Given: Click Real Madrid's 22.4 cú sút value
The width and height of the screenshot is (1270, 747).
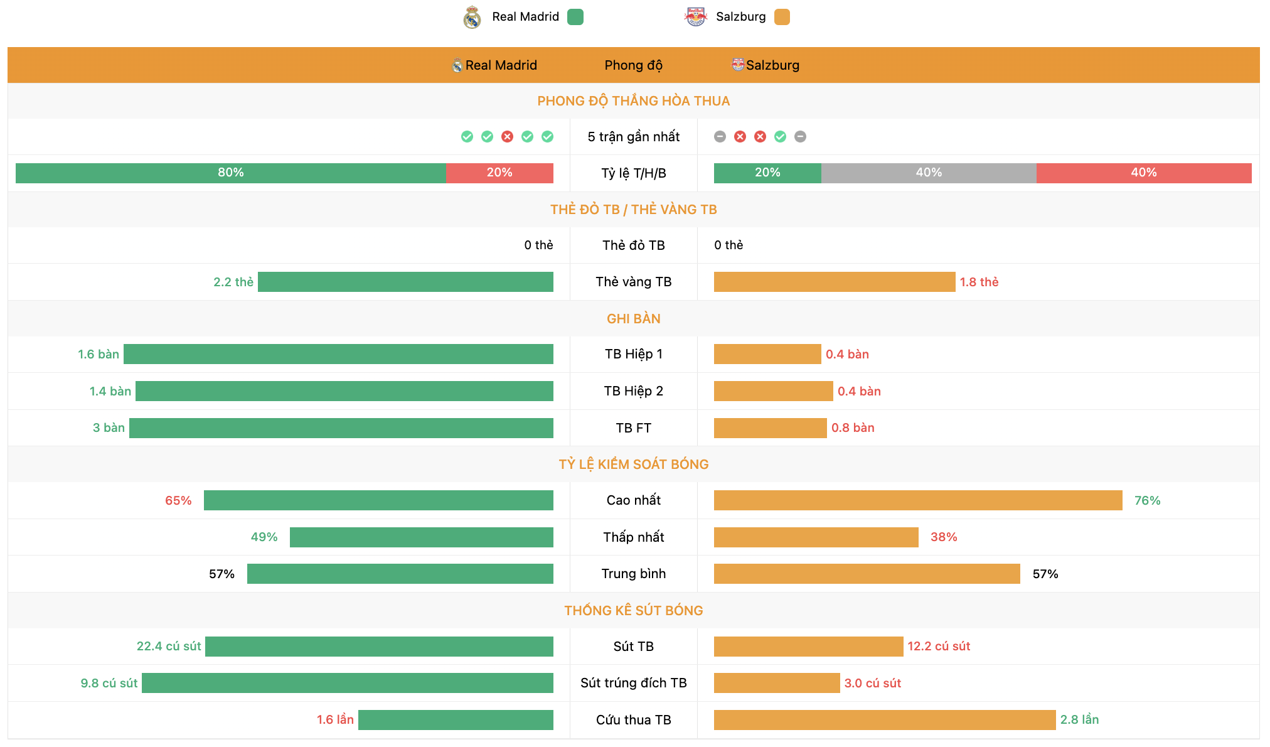Looking at the screenshot, I should coord(169,647).
